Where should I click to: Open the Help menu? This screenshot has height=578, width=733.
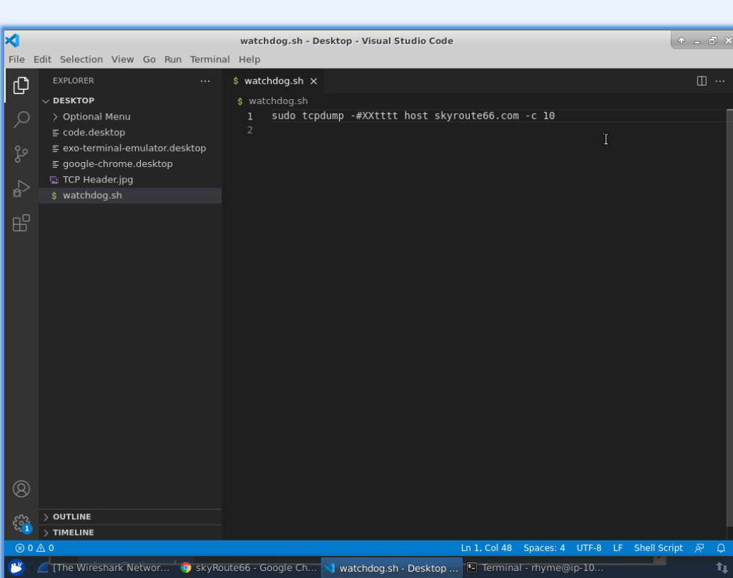click(x=249, y=59)
